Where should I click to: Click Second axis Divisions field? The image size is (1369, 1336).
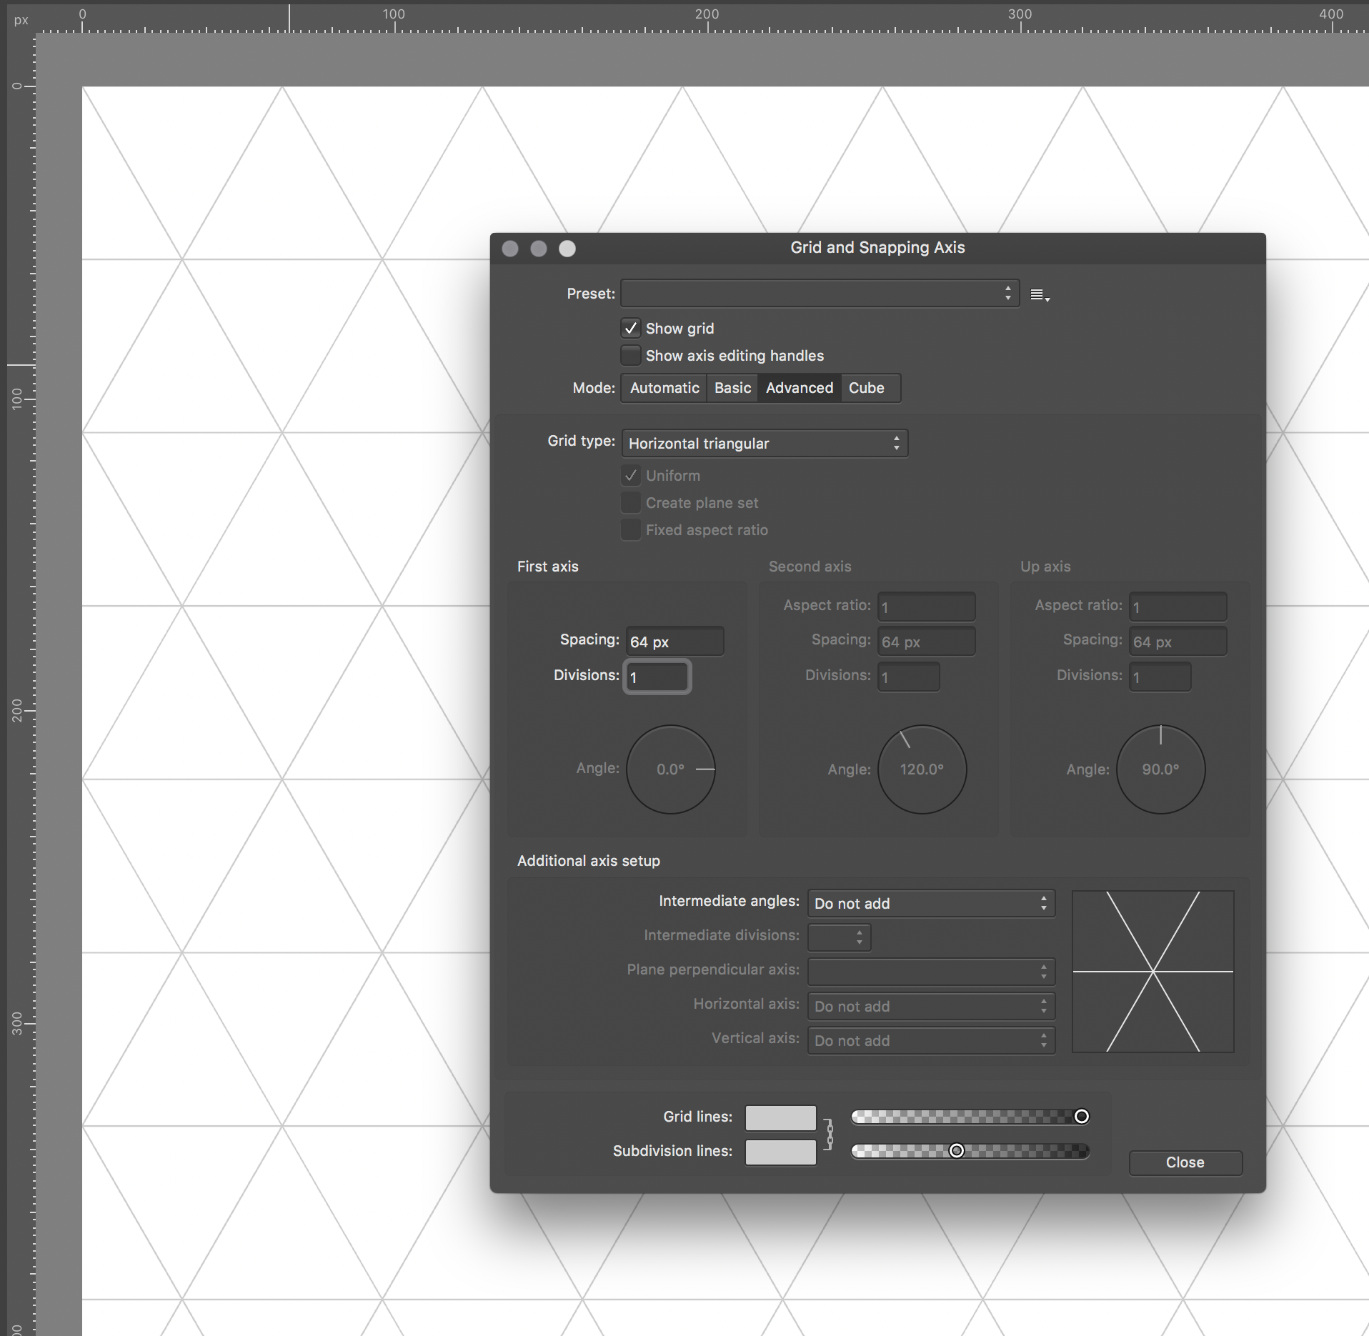click(x=909, y=677)
